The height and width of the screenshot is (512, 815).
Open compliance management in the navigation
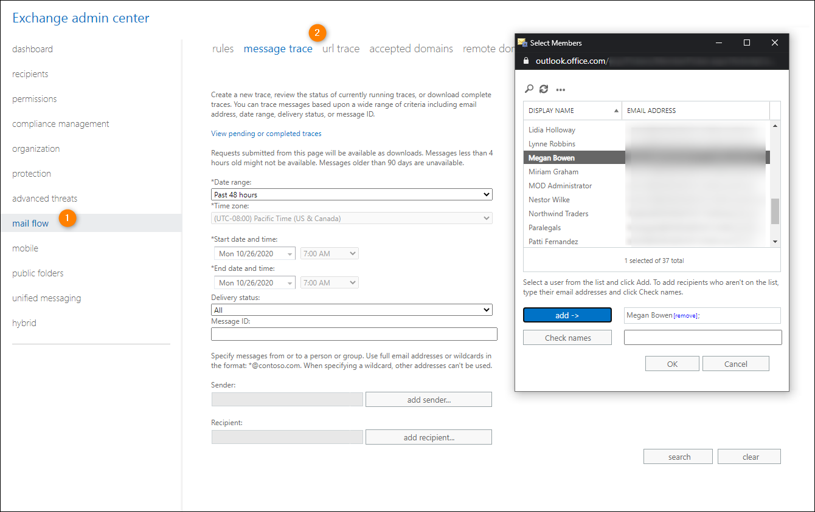pyautogui.click(x=61, y=124)
